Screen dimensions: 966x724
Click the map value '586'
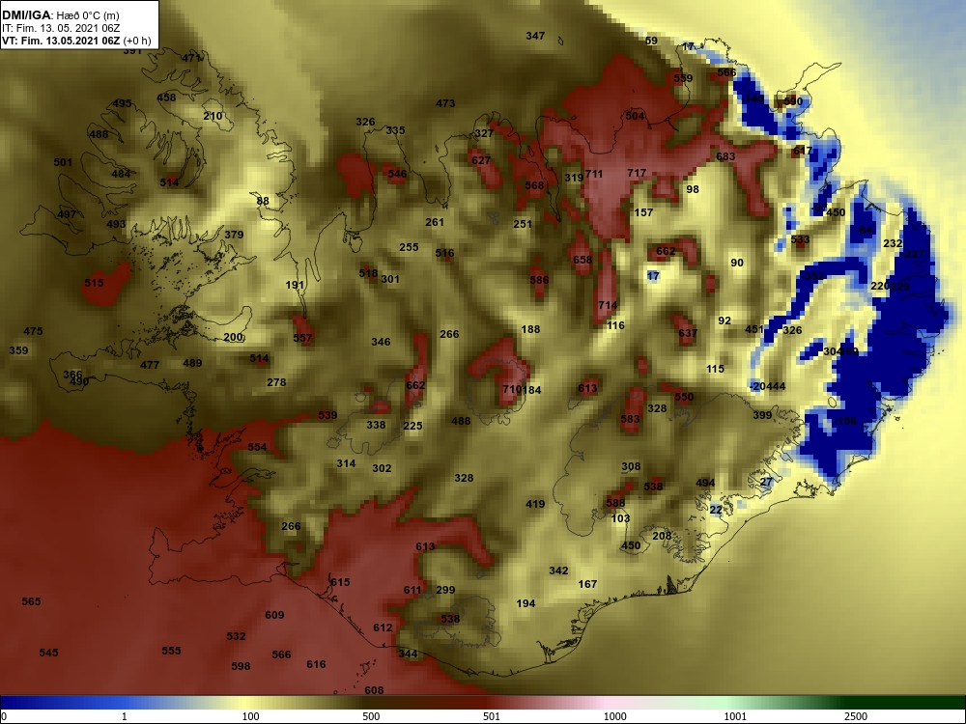click(539, 280)
